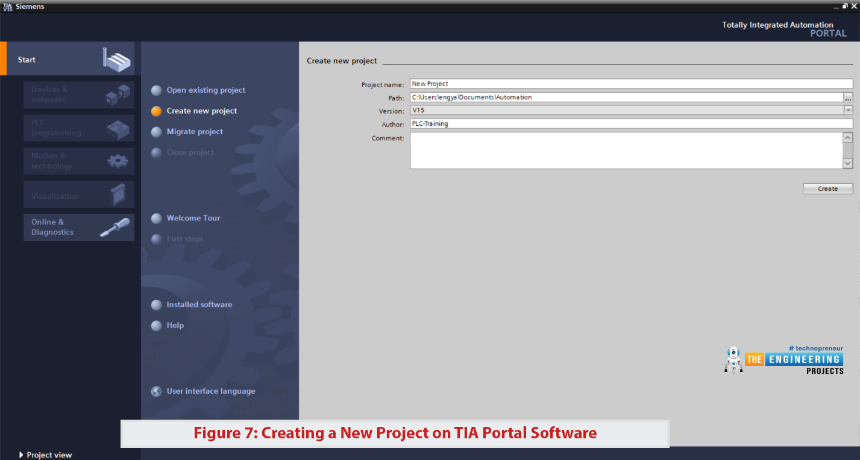Open the Visualization portal
The image size is (860, 460).
79,194
